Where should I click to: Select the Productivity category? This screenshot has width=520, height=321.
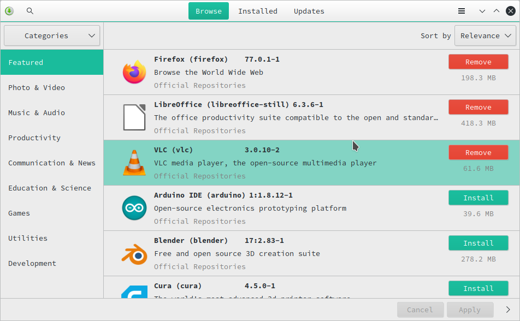tap(52, 138)
